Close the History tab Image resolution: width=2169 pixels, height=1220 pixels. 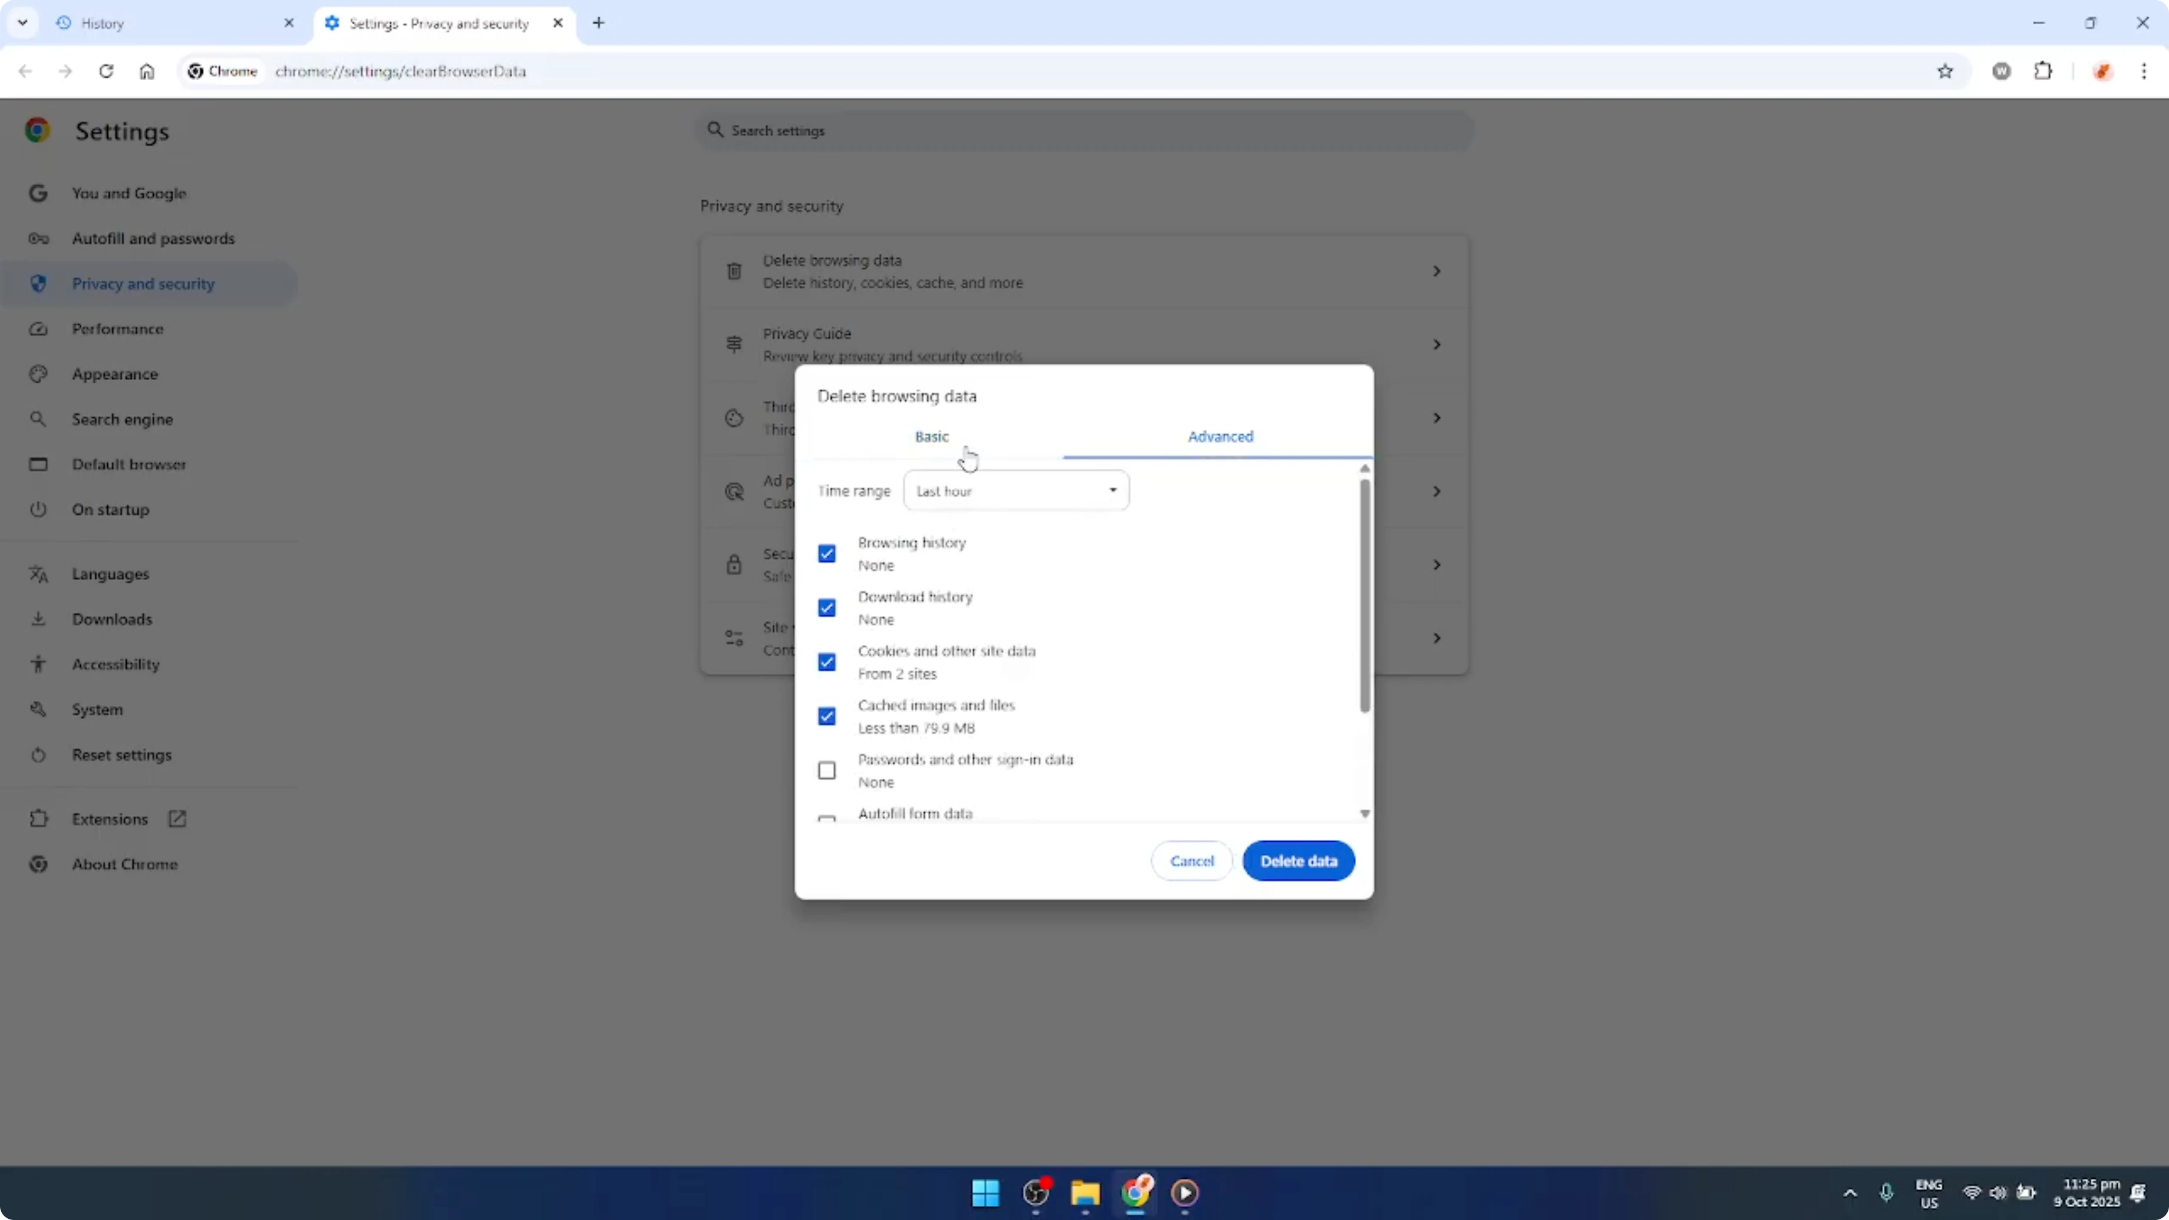coord(289,23)
